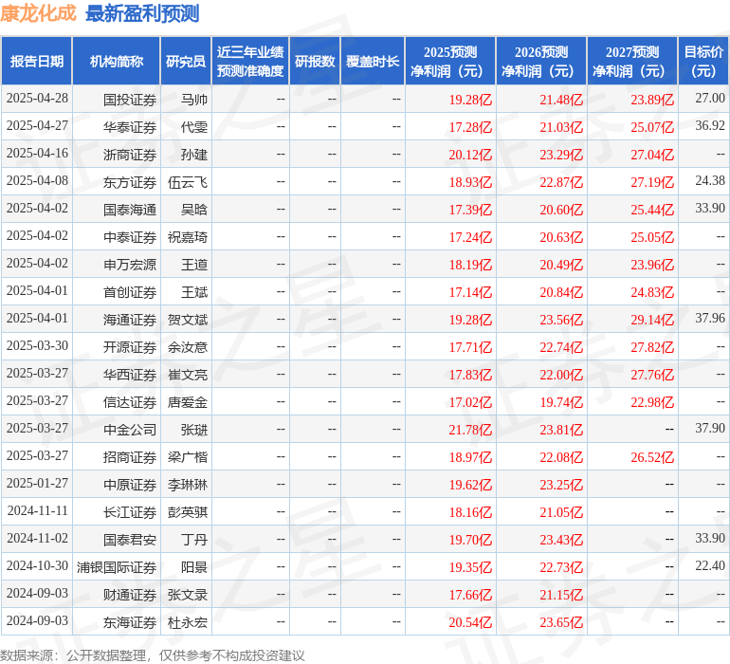Click the 37.96 target price cell
Screen dimensions: 730x664
click(x=709, y=319)
